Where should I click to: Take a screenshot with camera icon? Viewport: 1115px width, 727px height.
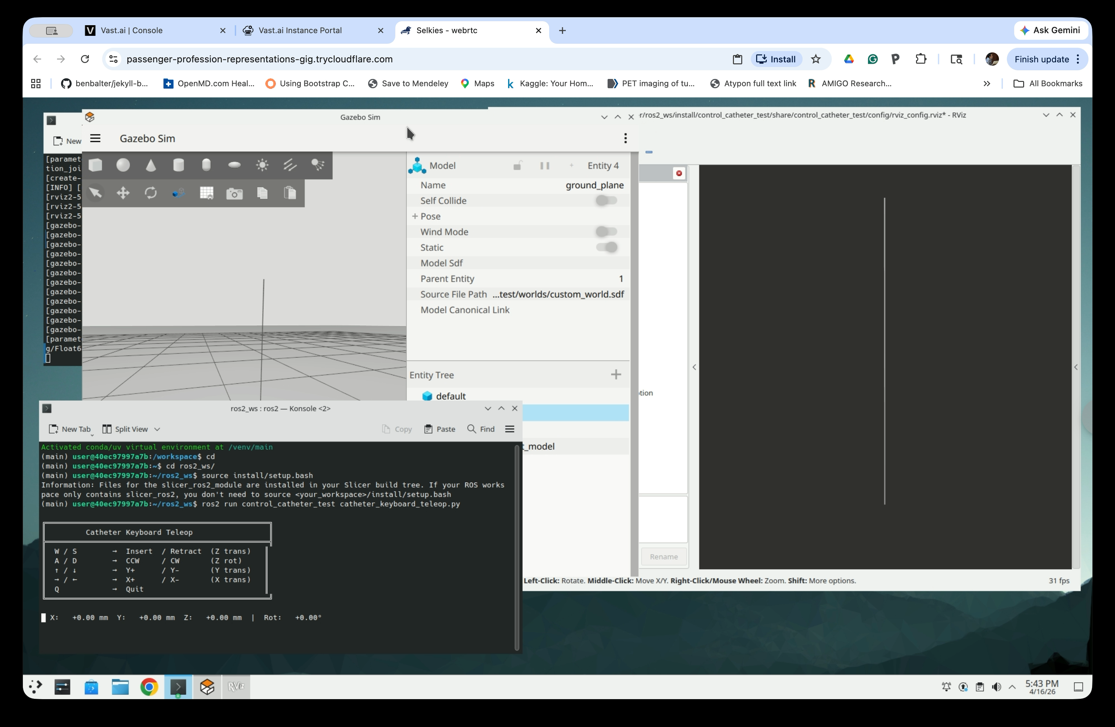tap(234, 193)
